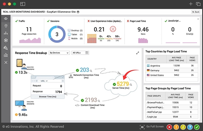Image resolution: width=203 pixels, height=131 pixels.
Task: Click the JavaScript Error(s) count
Action: 190,29
